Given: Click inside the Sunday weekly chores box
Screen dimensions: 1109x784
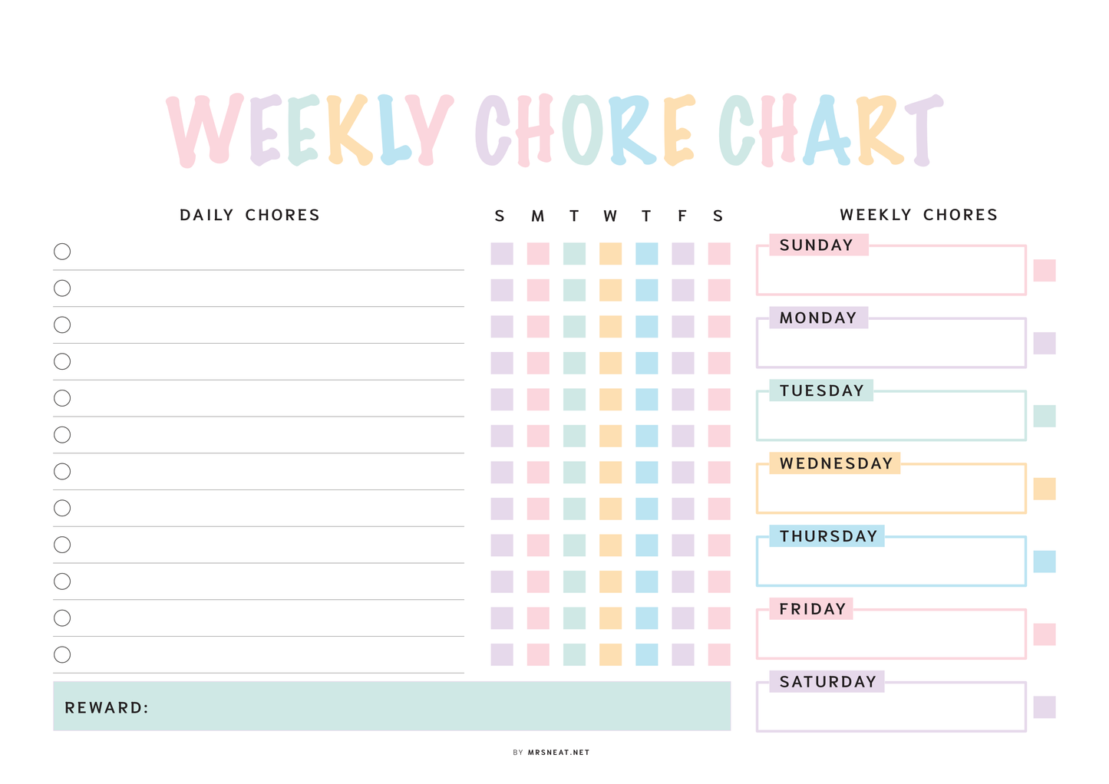Looking at the screenshot, I should 890,274.
